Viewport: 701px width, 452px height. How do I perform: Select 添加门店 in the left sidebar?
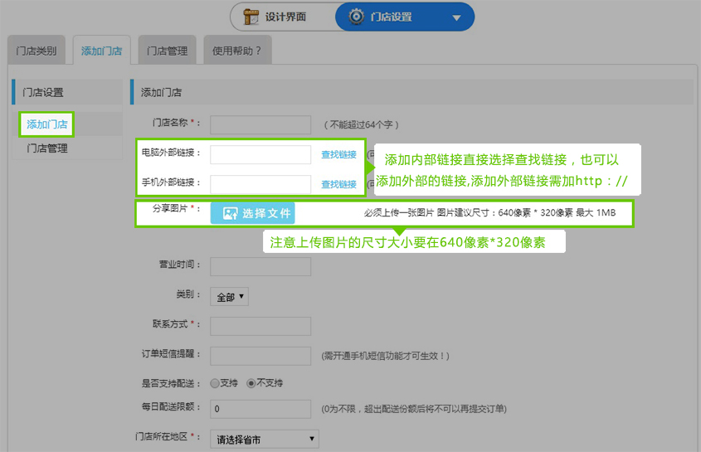click(47, 124)
